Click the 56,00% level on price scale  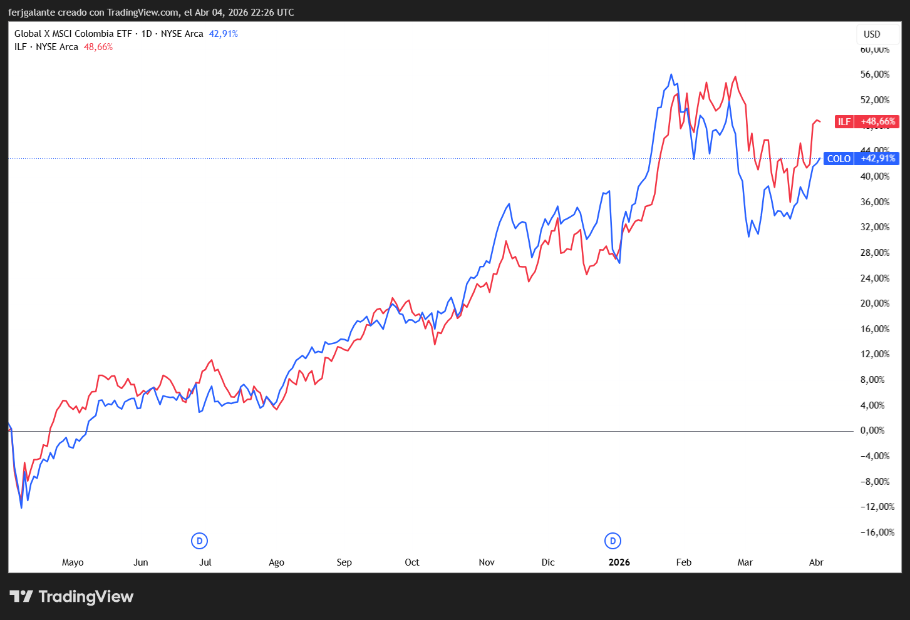[874, 74]
